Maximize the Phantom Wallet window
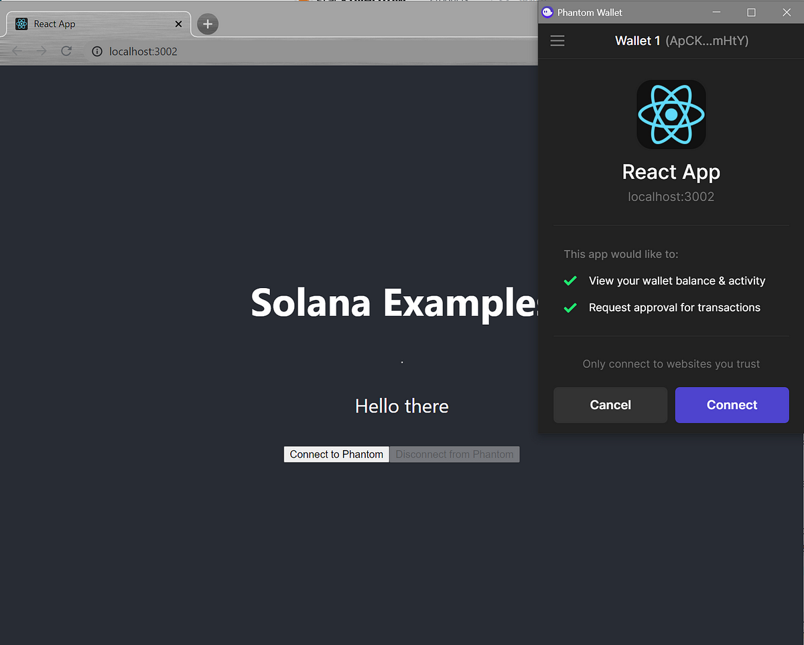This screenshot has width=804, height=645. click(x=751, y=12)
